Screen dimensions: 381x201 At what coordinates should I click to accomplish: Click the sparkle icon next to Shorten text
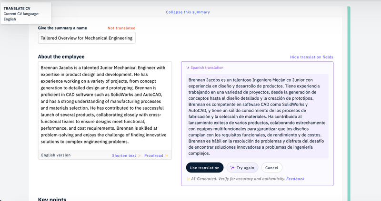click(x=139, y=156)
